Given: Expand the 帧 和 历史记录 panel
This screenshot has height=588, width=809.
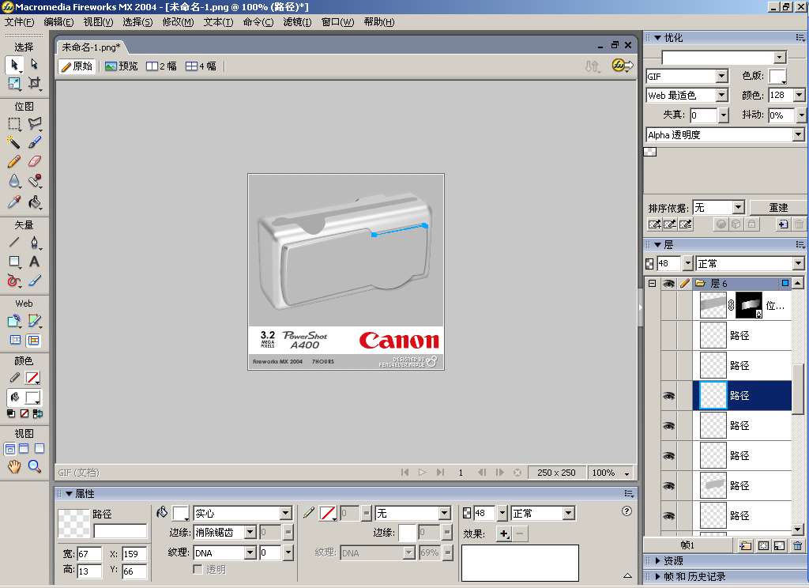Looking at the screenshot, I should pyautogui.click(x=658, y=577).
